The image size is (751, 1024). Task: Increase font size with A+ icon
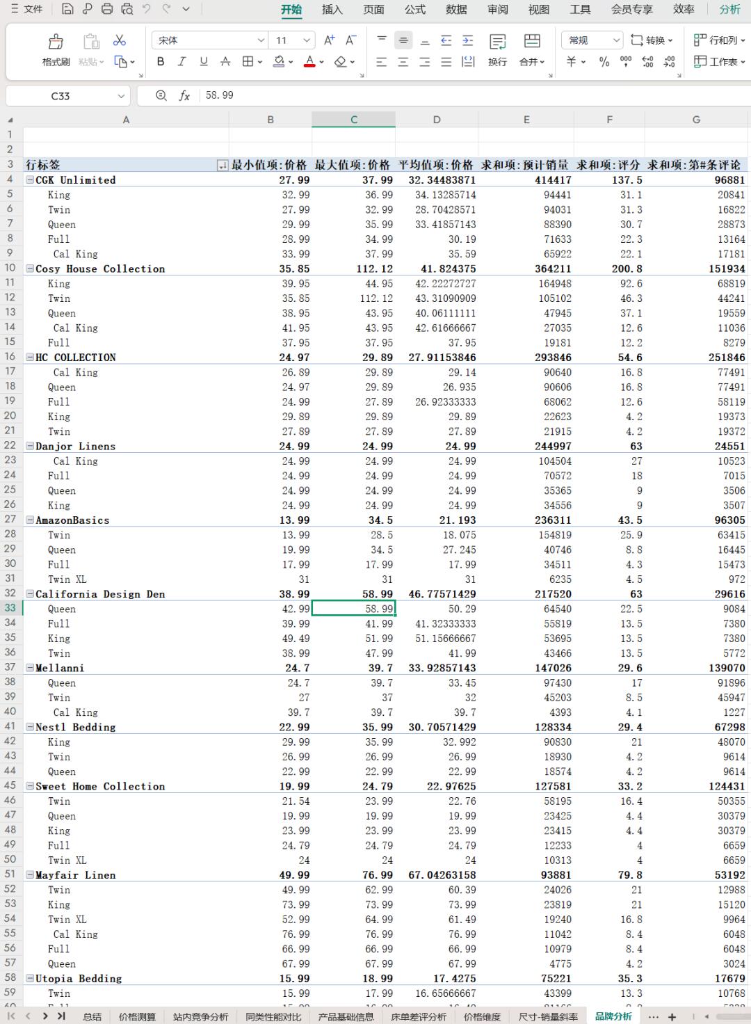click(x=330, y=40)
